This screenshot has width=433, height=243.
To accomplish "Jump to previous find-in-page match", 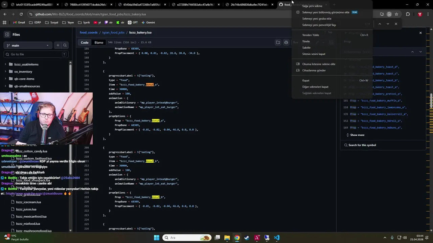I will (x=380, y=24).
